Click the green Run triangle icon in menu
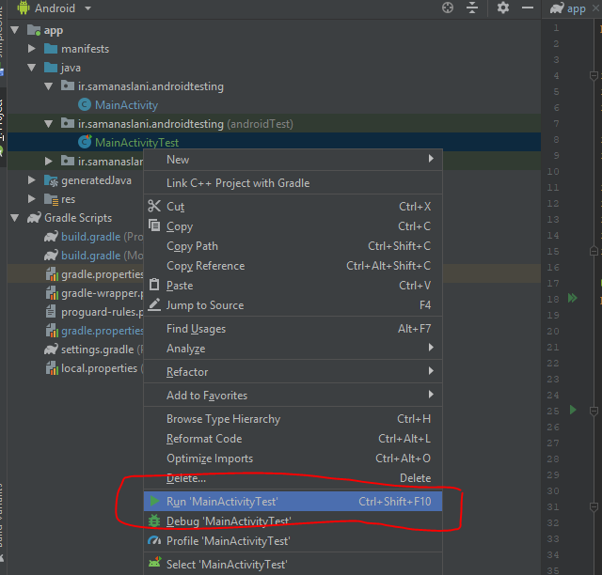This screenshot has width=602, height=575. 154,501
